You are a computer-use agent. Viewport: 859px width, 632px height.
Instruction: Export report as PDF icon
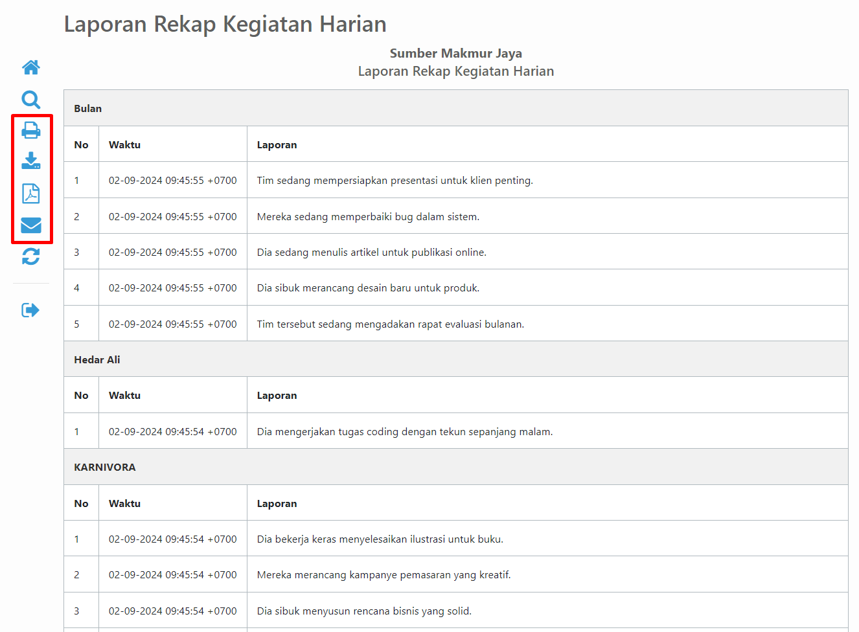31,193
